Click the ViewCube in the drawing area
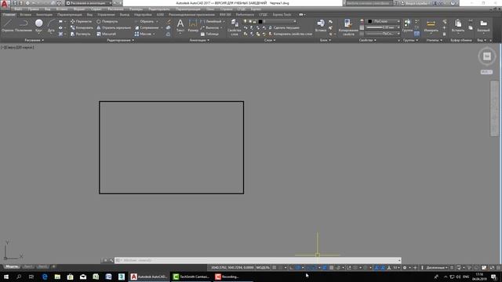Screen dimensions: 502x282 tap(487, 56)
